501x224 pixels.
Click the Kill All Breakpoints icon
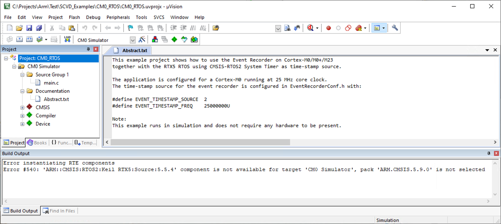click(358, 28)
